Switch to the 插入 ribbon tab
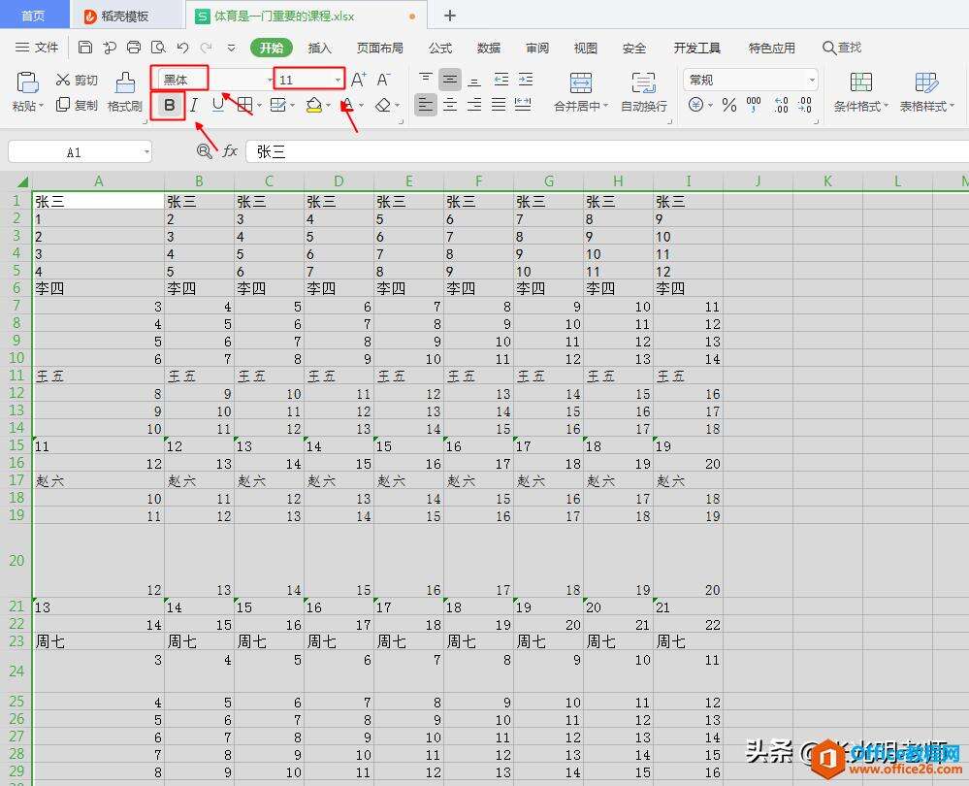 (319, 48)
